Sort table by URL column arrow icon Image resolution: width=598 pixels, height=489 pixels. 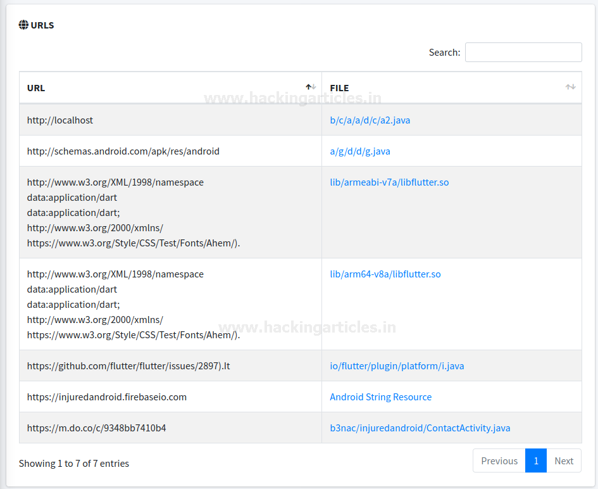311,87
